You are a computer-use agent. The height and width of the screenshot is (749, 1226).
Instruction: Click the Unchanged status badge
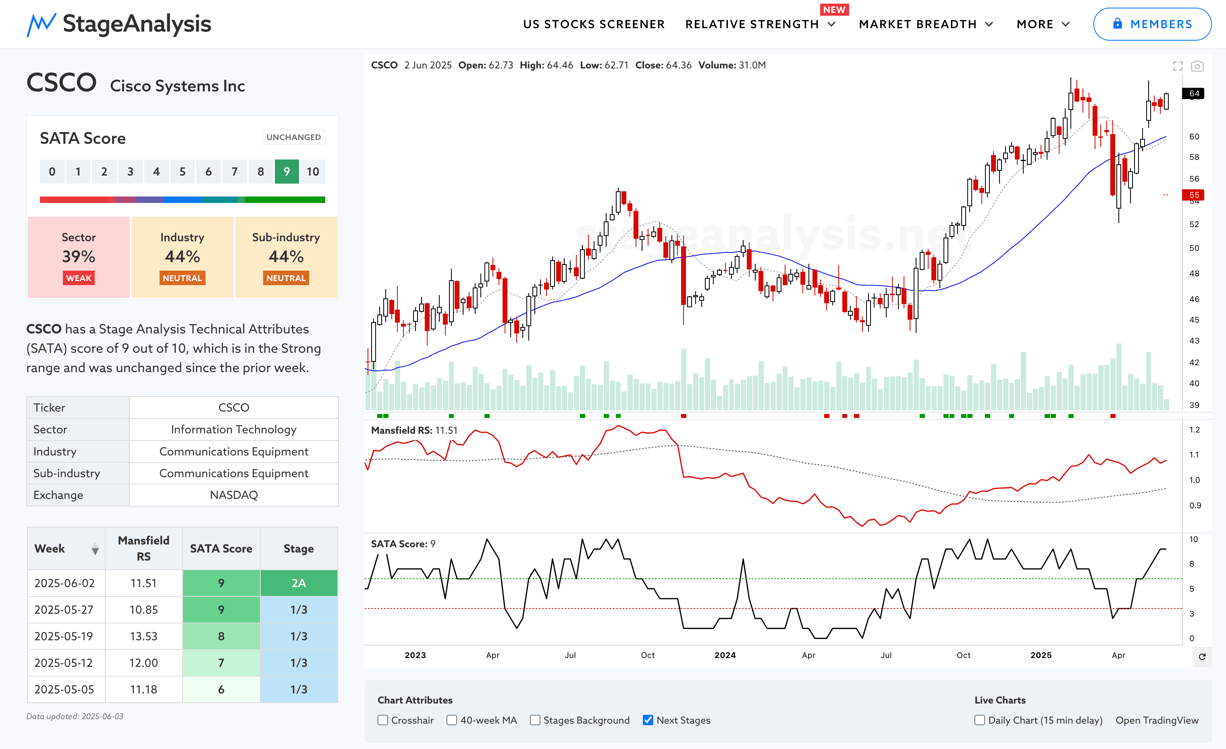[293, 137]
